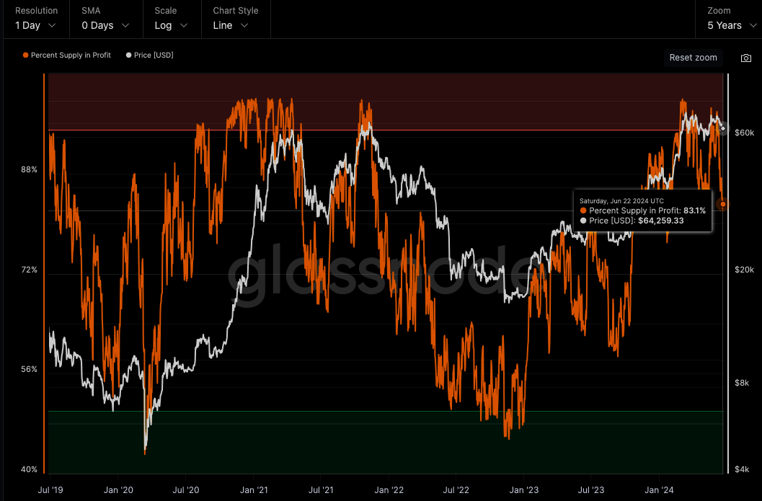Open the Zoom dropdown set to 5 Years
The width and height of the screenshot is (762, 501).
tap(732, 25)
